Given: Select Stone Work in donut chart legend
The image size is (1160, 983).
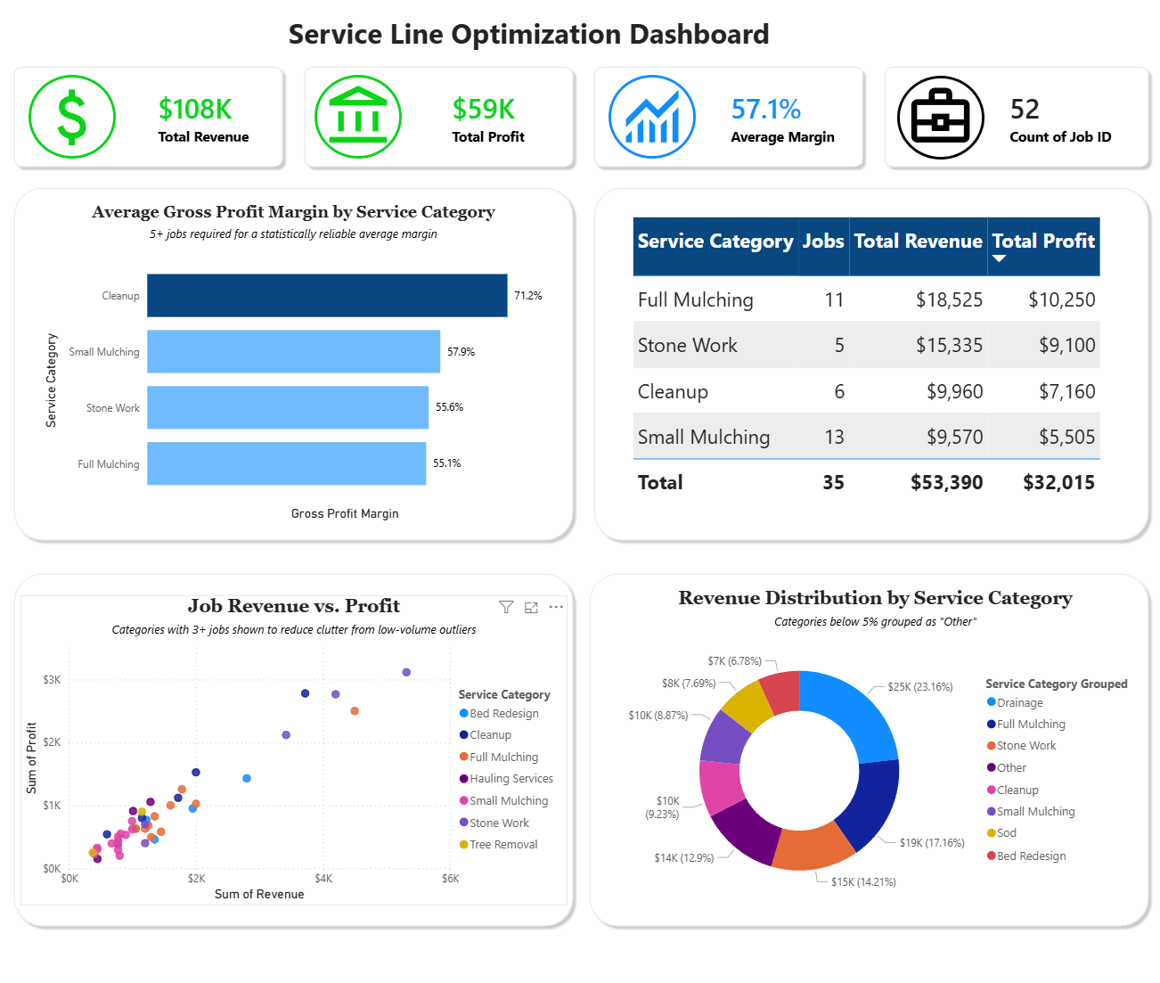Looking at the screenshot, I should [x=1021, y=746].
